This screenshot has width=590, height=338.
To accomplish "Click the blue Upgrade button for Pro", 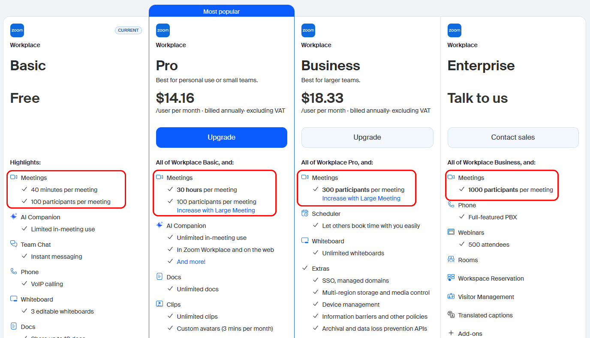I will point(221,138).
